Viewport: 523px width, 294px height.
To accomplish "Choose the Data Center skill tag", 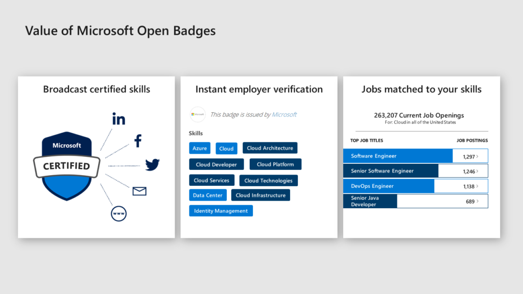I will tap(207, 195).
